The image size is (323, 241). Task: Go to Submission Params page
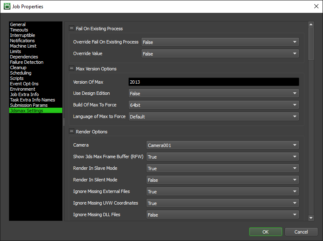29,105
